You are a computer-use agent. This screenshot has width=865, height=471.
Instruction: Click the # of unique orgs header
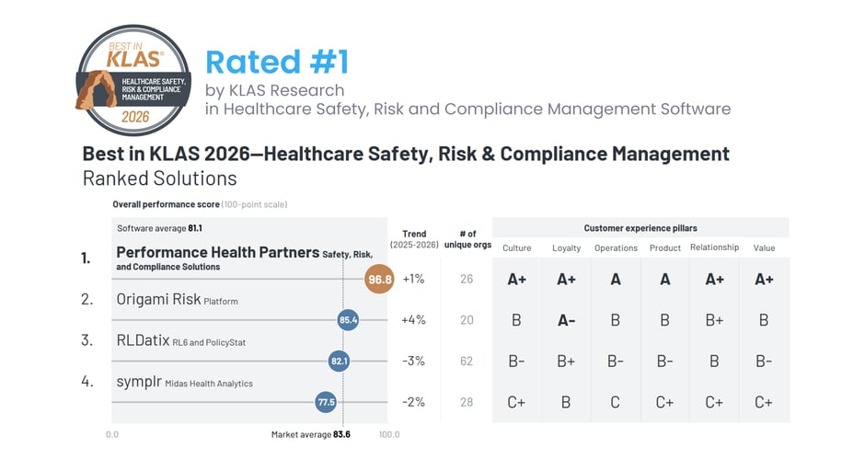(x=467, y=239)
